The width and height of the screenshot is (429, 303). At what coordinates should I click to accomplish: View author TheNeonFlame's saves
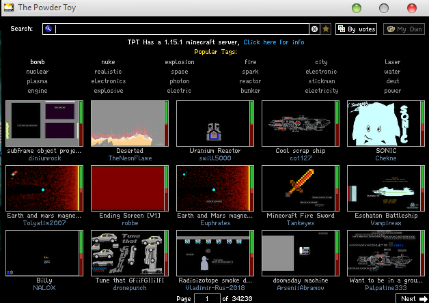[130, 158]
